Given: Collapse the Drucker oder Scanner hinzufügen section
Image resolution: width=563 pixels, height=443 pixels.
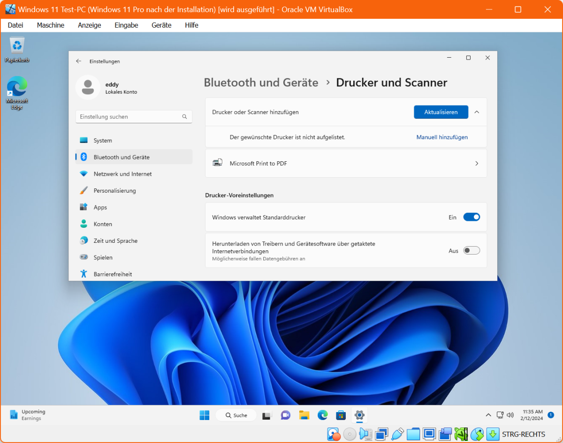Looking at the screenshot, I should pyautogui.click(x=477, y=112).
